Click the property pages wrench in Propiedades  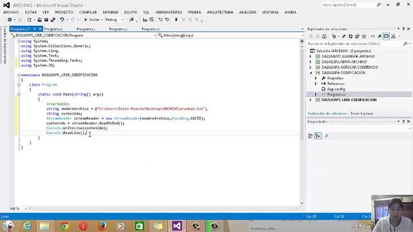pos(327,136)
